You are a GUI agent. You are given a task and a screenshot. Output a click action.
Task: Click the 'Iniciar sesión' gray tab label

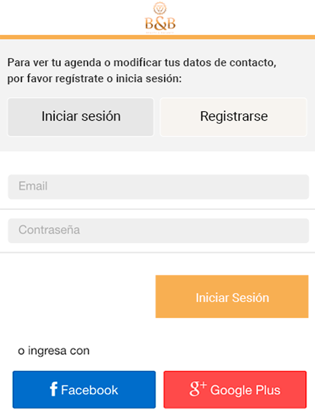[x=81, y=117]
